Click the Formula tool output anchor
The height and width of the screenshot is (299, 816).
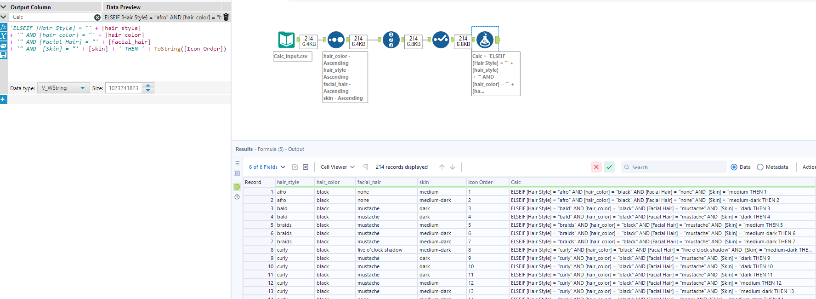tap(498, 40)
